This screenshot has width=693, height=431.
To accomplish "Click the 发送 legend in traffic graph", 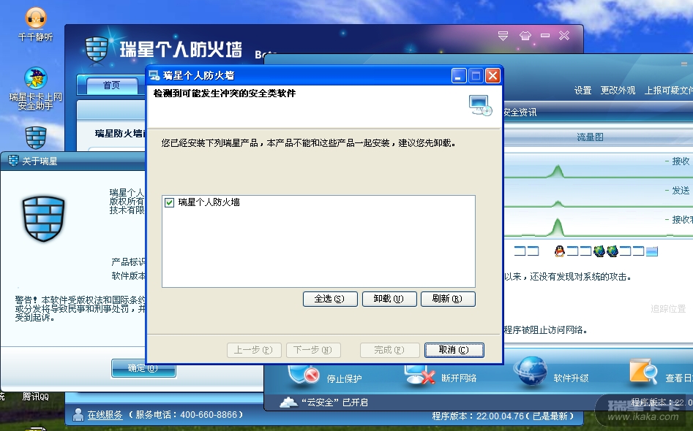I will click(x=681, y=190).
